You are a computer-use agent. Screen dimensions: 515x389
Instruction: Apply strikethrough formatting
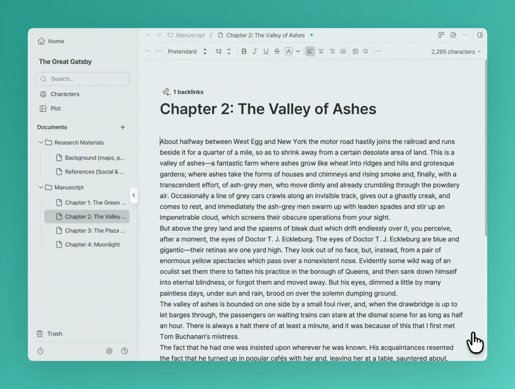(x=277, y=51)
